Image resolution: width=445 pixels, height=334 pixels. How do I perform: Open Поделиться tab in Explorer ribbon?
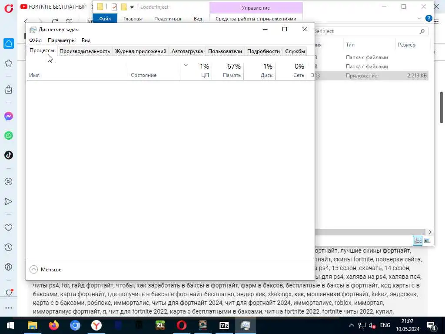coord(167,19)
